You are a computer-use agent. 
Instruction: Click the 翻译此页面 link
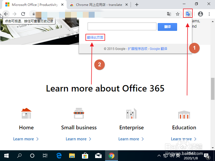point(95,37)
